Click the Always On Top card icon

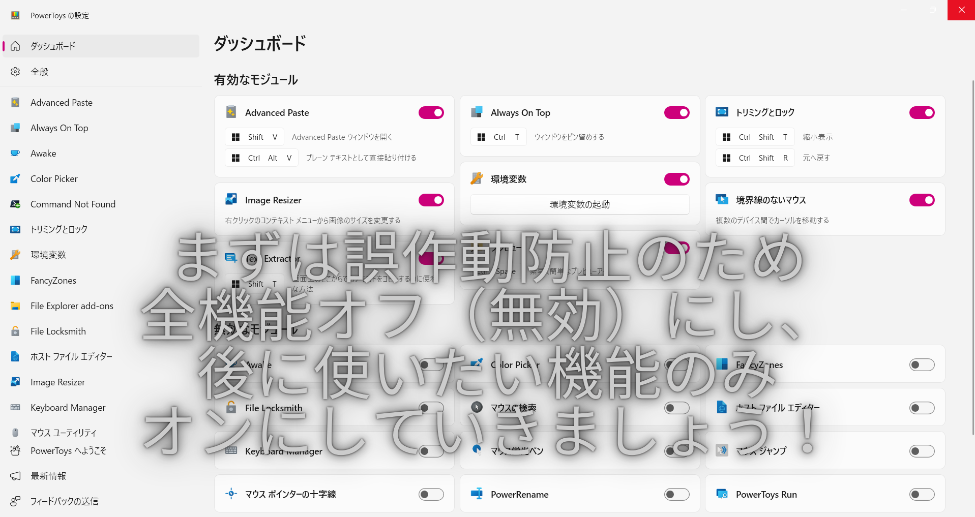(x=477, y=112)
